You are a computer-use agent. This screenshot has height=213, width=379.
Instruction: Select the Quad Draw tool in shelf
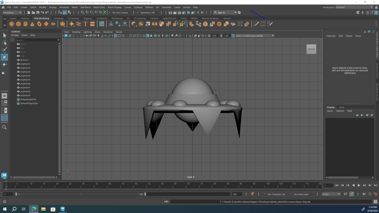[270, 24]
